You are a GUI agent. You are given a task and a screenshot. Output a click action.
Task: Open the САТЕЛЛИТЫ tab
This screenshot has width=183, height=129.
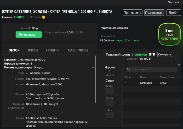coord(78,50)
